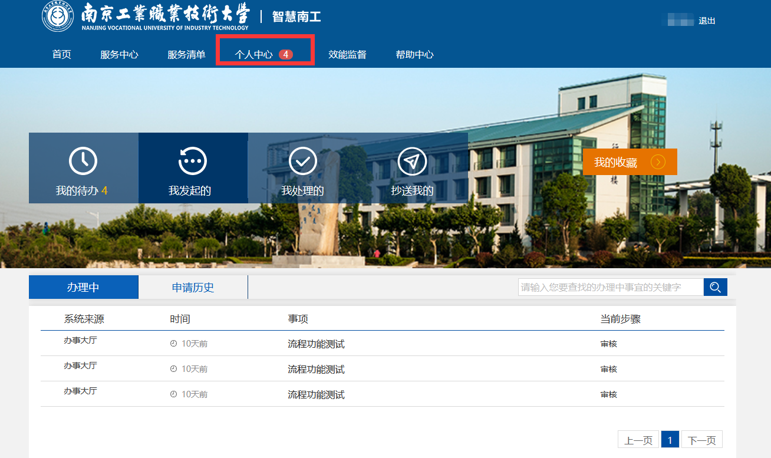
Task: Open 服务清单 navigation item
Action: point(186,55)
